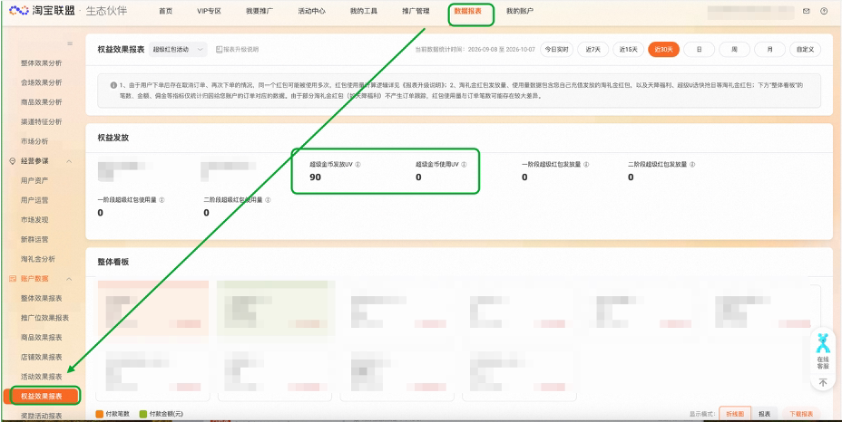The width and height of the screenshot is (842, 422).
Task: Open 整体效果分析 in the sidebar
Action: [42, 62]
